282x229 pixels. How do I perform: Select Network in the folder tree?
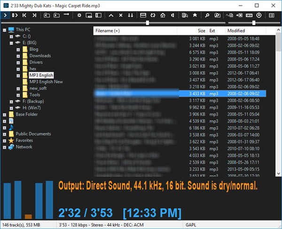24,147
